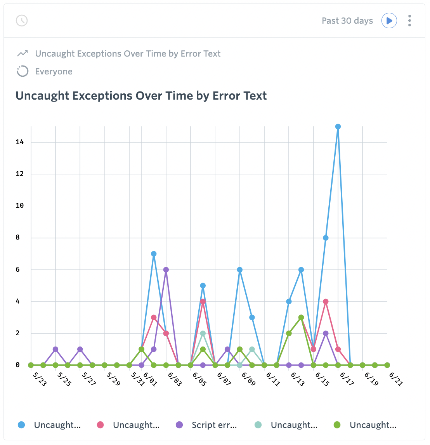Click the purple data point at 6/04 reaching 6
Viewport: 430px width, 445px height.
pyautogui.click(x=166, y=269)
